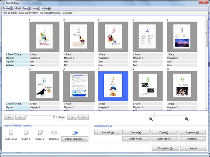Select page 2 thumbnail
This screenshot has height=157, width=210.
pyautogui.click(x=79, y=37)
